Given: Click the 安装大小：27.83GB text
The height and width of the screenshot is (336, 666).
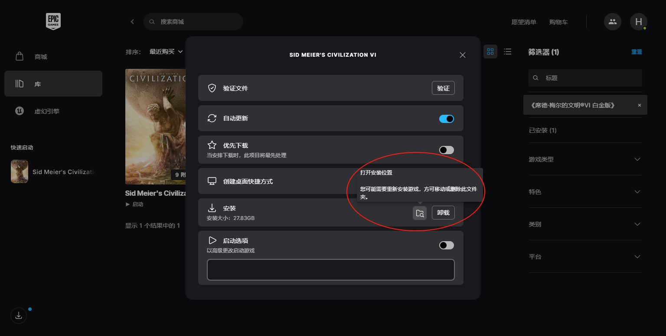Looking at the screenshot, I should (231, 218).
